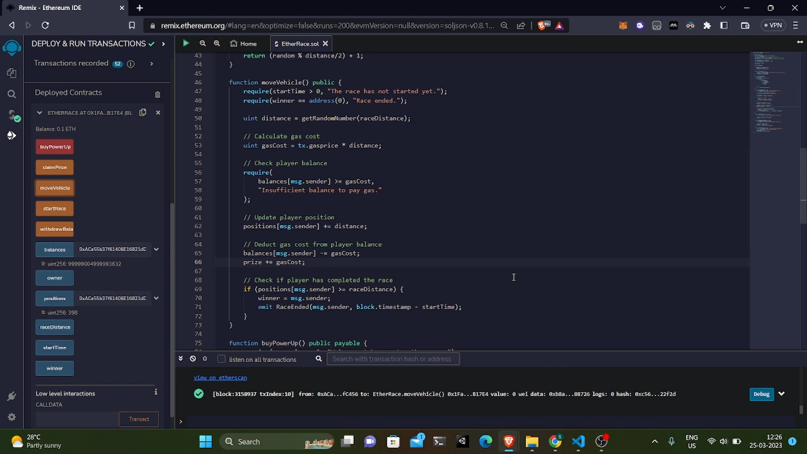The image size is (807, 454).
Task: Open Brave Shields icon
Action: (x=543, y=26)
